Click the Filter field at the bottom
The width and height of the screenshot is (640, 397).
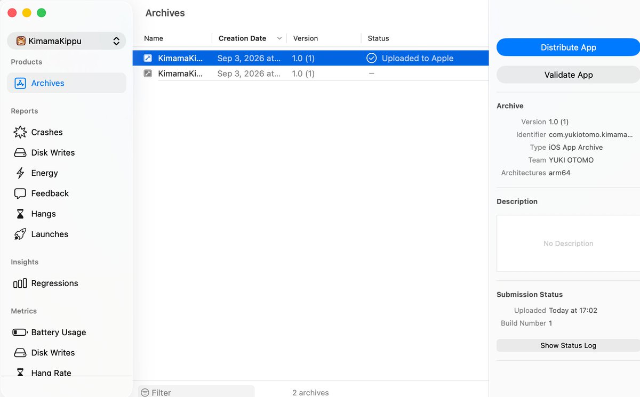[196, 393]
